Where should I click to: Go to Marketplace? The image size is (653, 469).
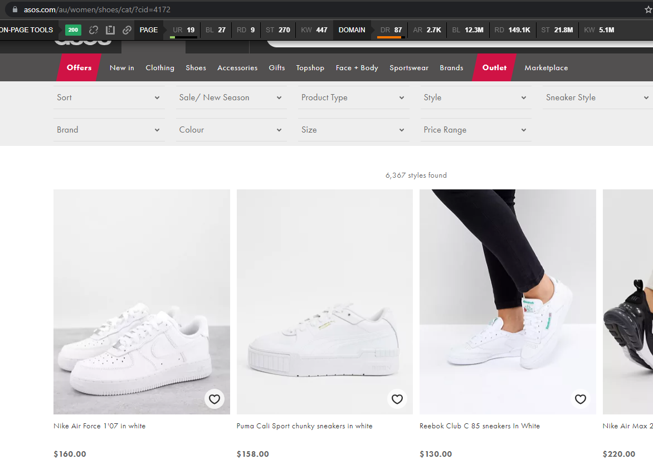click(x=546, y=67)
